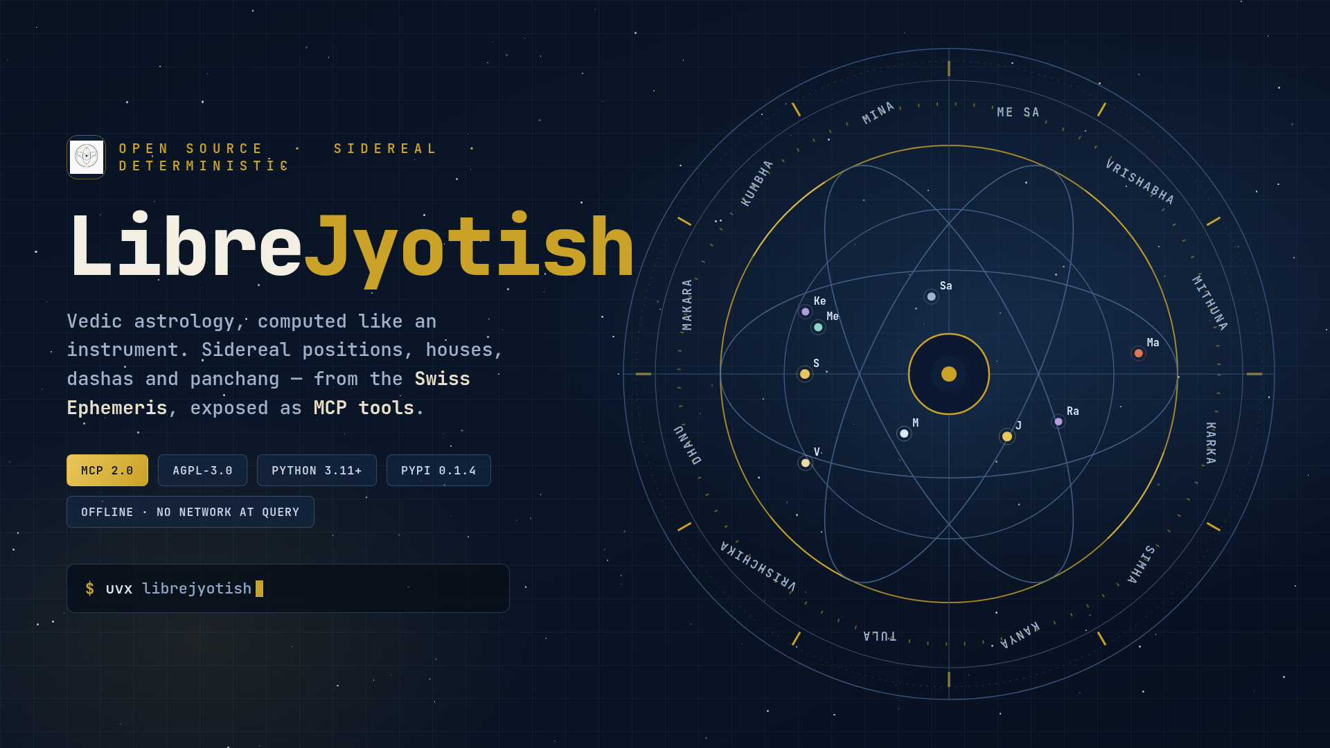The width and height of the screenshot is (1330, 748).
Task: Click the KANYA zodiac label
Action: [1020, 634]
